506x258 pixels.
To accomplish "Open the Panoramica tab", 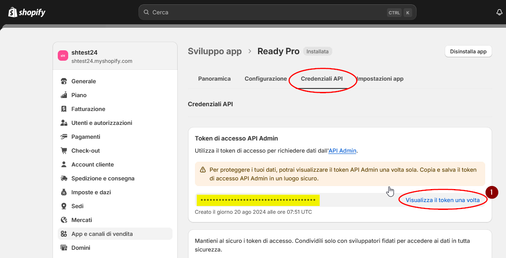I will [x=214, y=78].
